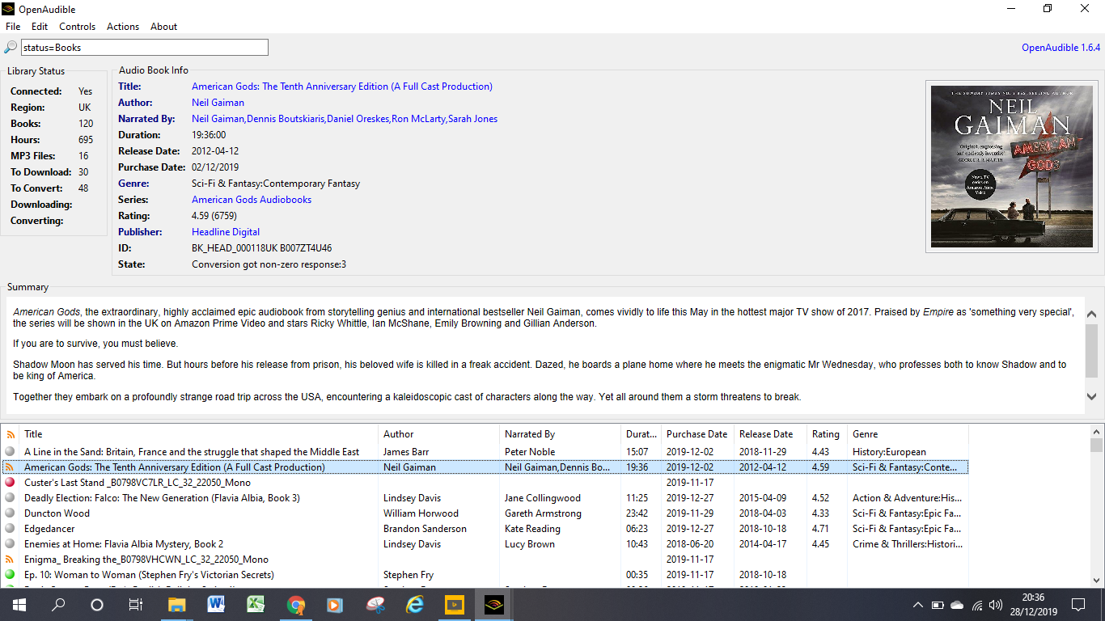Screen dimensions: 1105x621
Task: Open the Headline Digital publisher link
Action: (225, 231)
